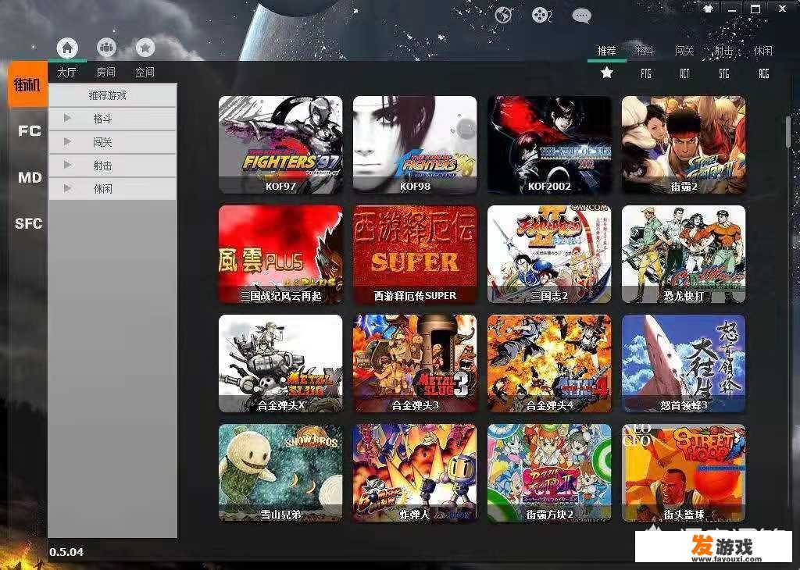
Task: Open the chat bubble icon in the top bar
Action: [581, 16]
